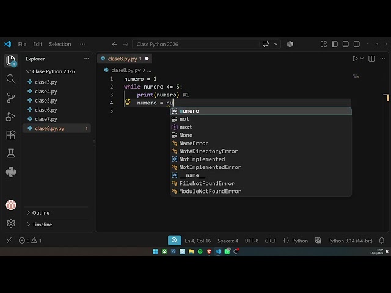
Task: Close the unsaved clase8.py.py tab dot
Action: point(147,59)
